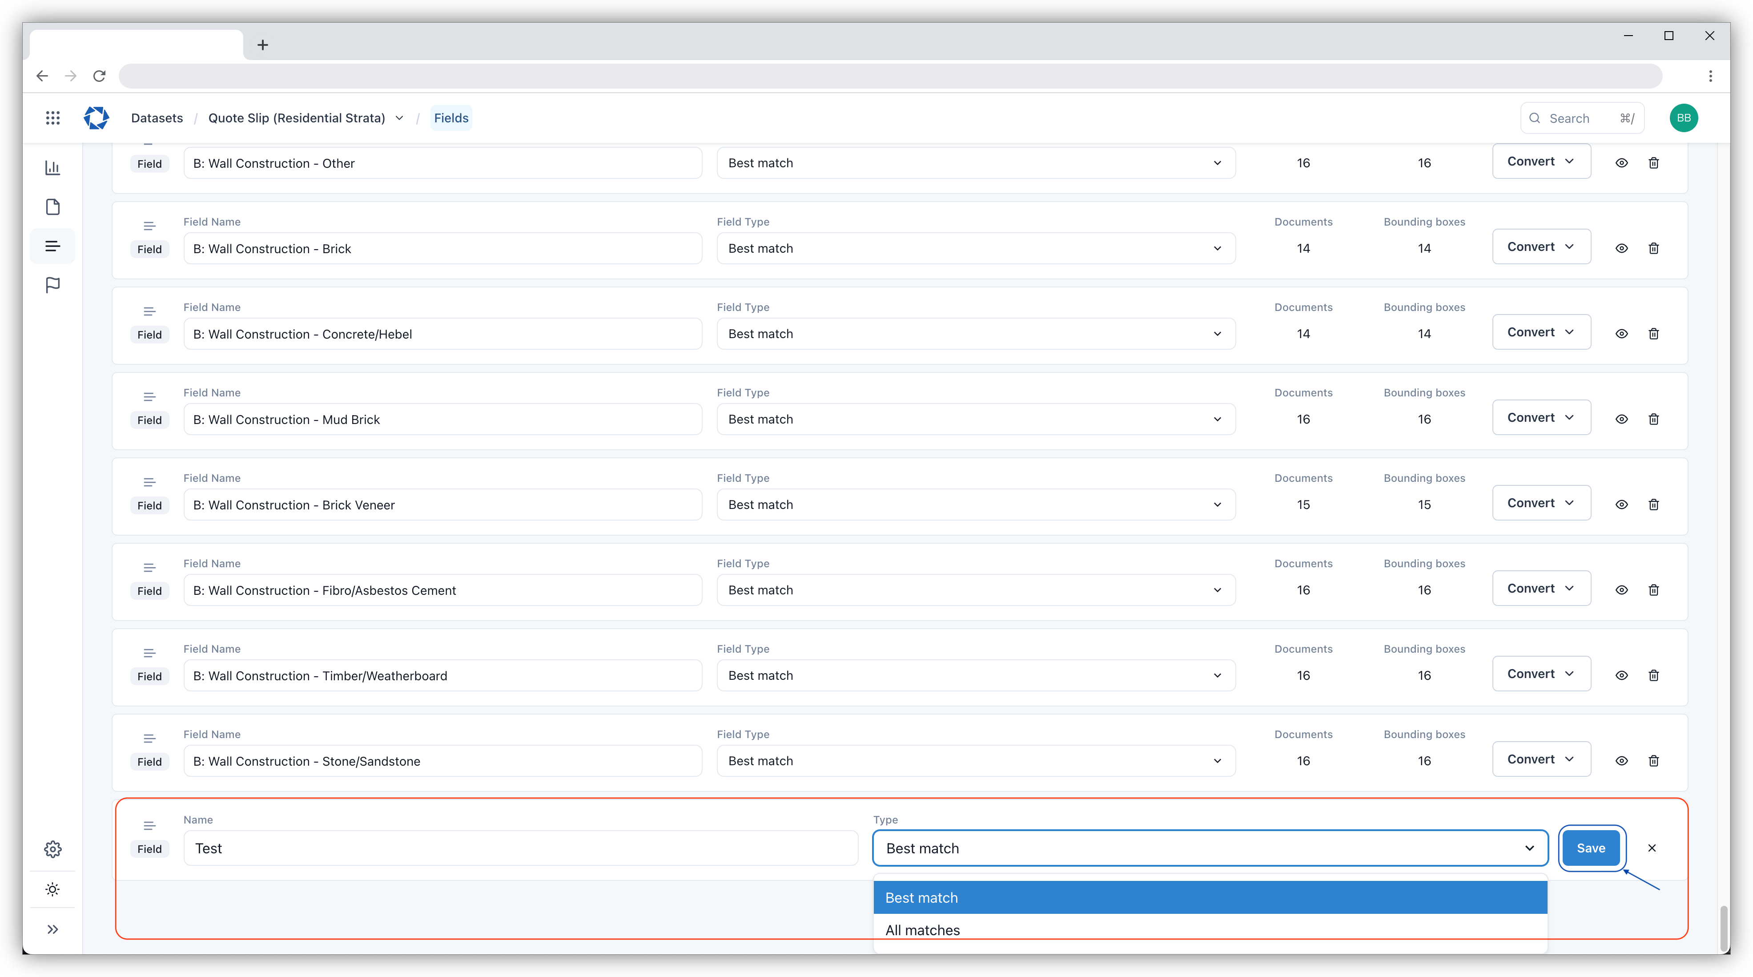Viewport: 1753px width, 977px height.
Task: Hide the Wall Construction - Brick Veneer field
Action: click(1622, 505)
